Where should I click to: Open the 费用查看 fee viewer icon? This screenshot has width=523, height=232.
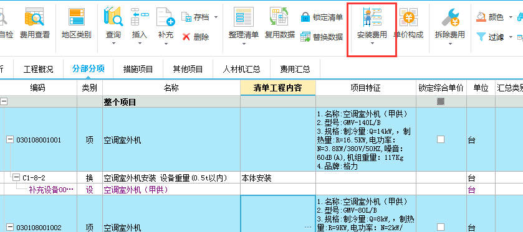click(34, 17)
